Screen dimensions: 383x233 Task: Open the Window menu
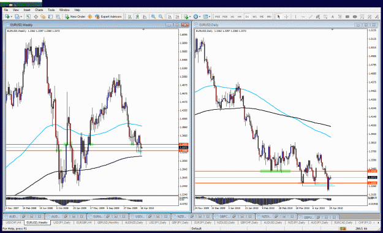[x=64, y=10]
